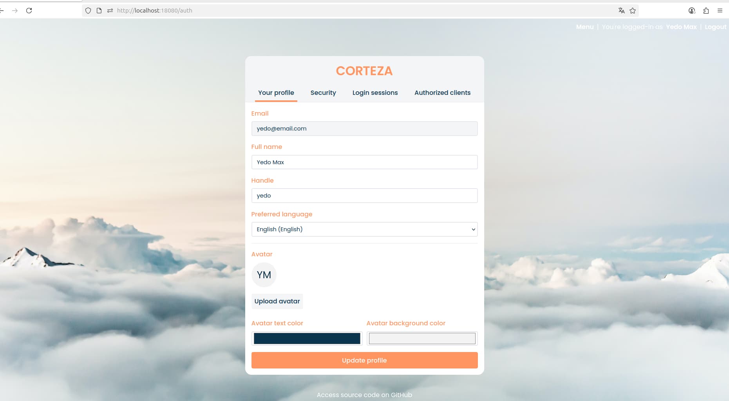This screenshot has height=401, width=729.
Task: Expand the Preferred language dropdown
Action: 364,229
